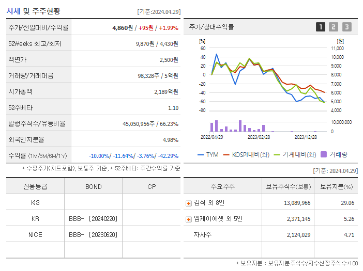Select 김식 ownership percent 29.06

[347, 203]
